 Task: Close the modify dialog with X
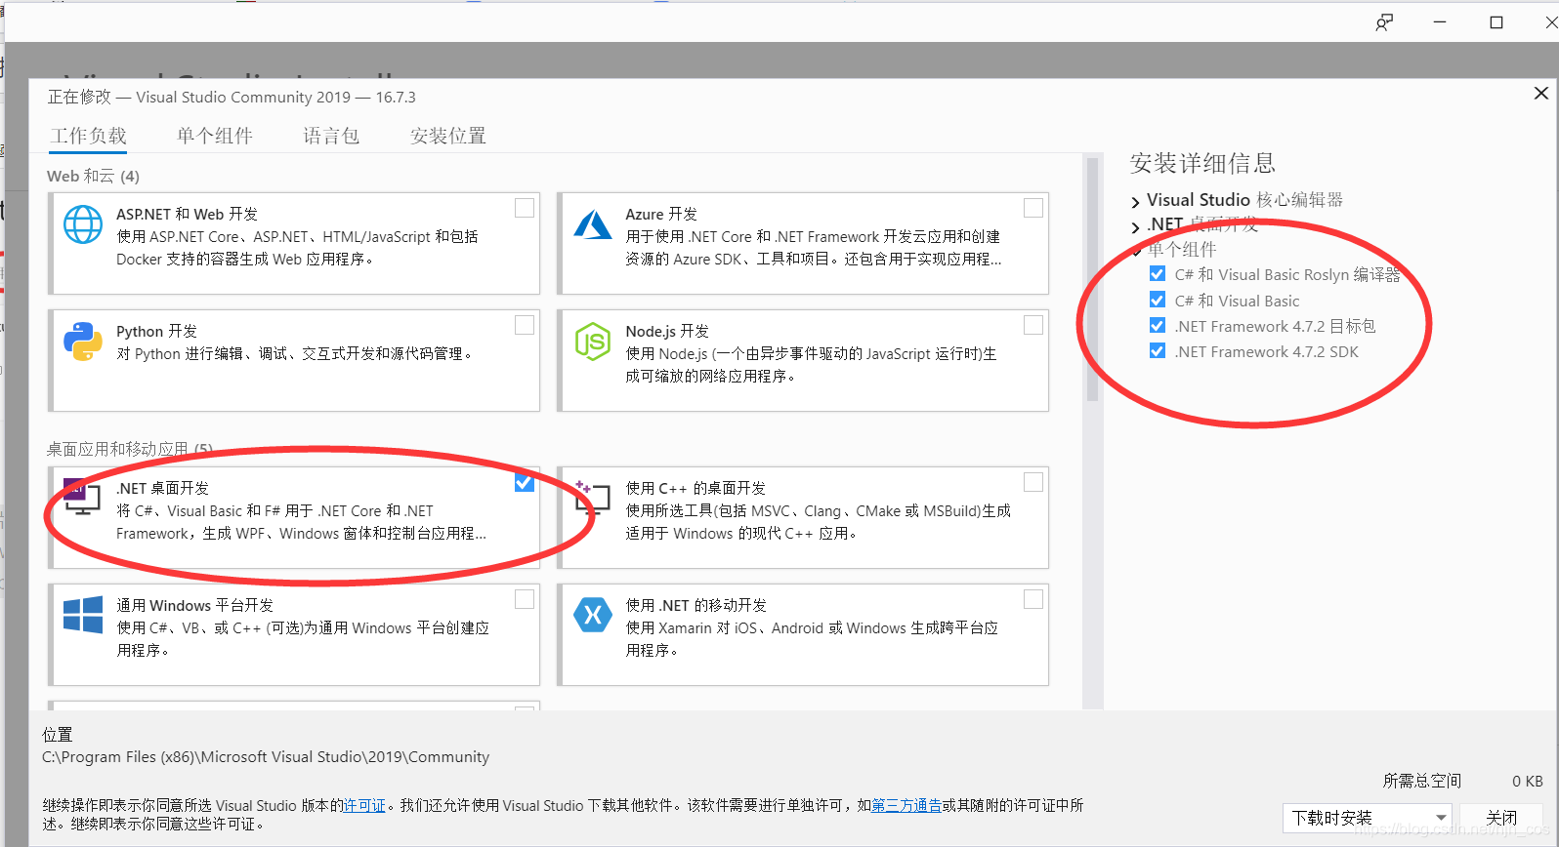pyautogui.click(x=1540, y=93)
